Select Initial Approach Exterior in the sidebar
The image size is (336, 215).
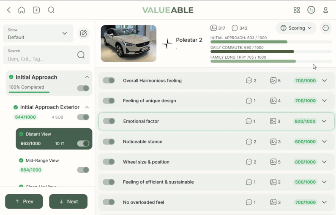click(x=50, y=107)
